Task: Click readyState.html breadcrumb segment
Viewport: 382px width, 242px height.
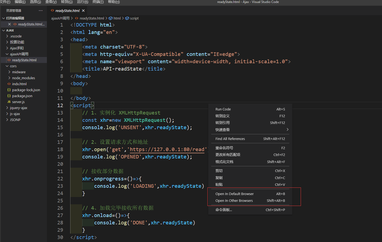Action: pyautogui.click(x=92, y=18)
